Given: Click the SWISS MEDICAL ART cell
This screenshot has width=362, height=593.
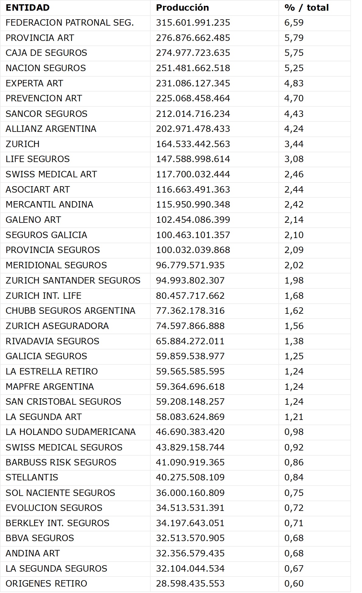Looking at the screenshot, I should click(x=51, y=174).
